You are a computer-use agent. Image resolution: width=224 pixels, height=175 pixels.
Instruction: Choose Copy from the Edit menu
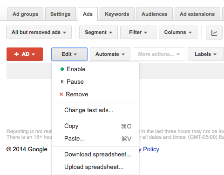[x=95, y=126]
